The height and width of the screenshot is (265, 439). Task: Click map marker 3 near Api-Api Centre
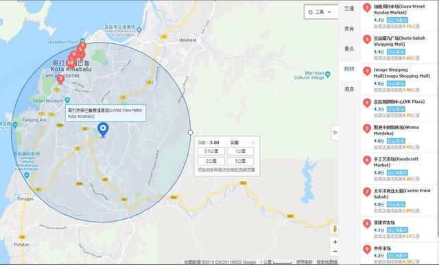click(x=60, y=79)
